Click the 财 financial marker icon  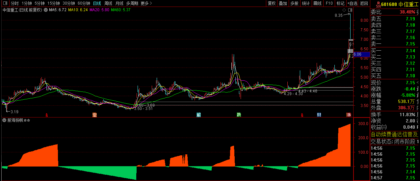319,115
